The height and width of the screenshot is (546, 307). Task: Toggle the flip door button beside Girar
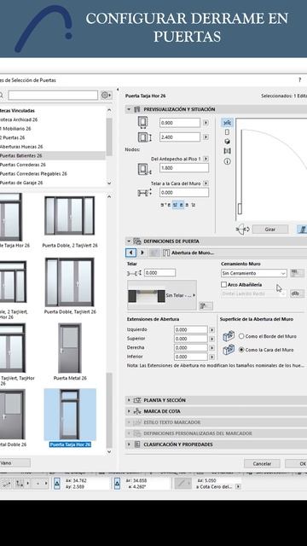click(x=301, y=229)
